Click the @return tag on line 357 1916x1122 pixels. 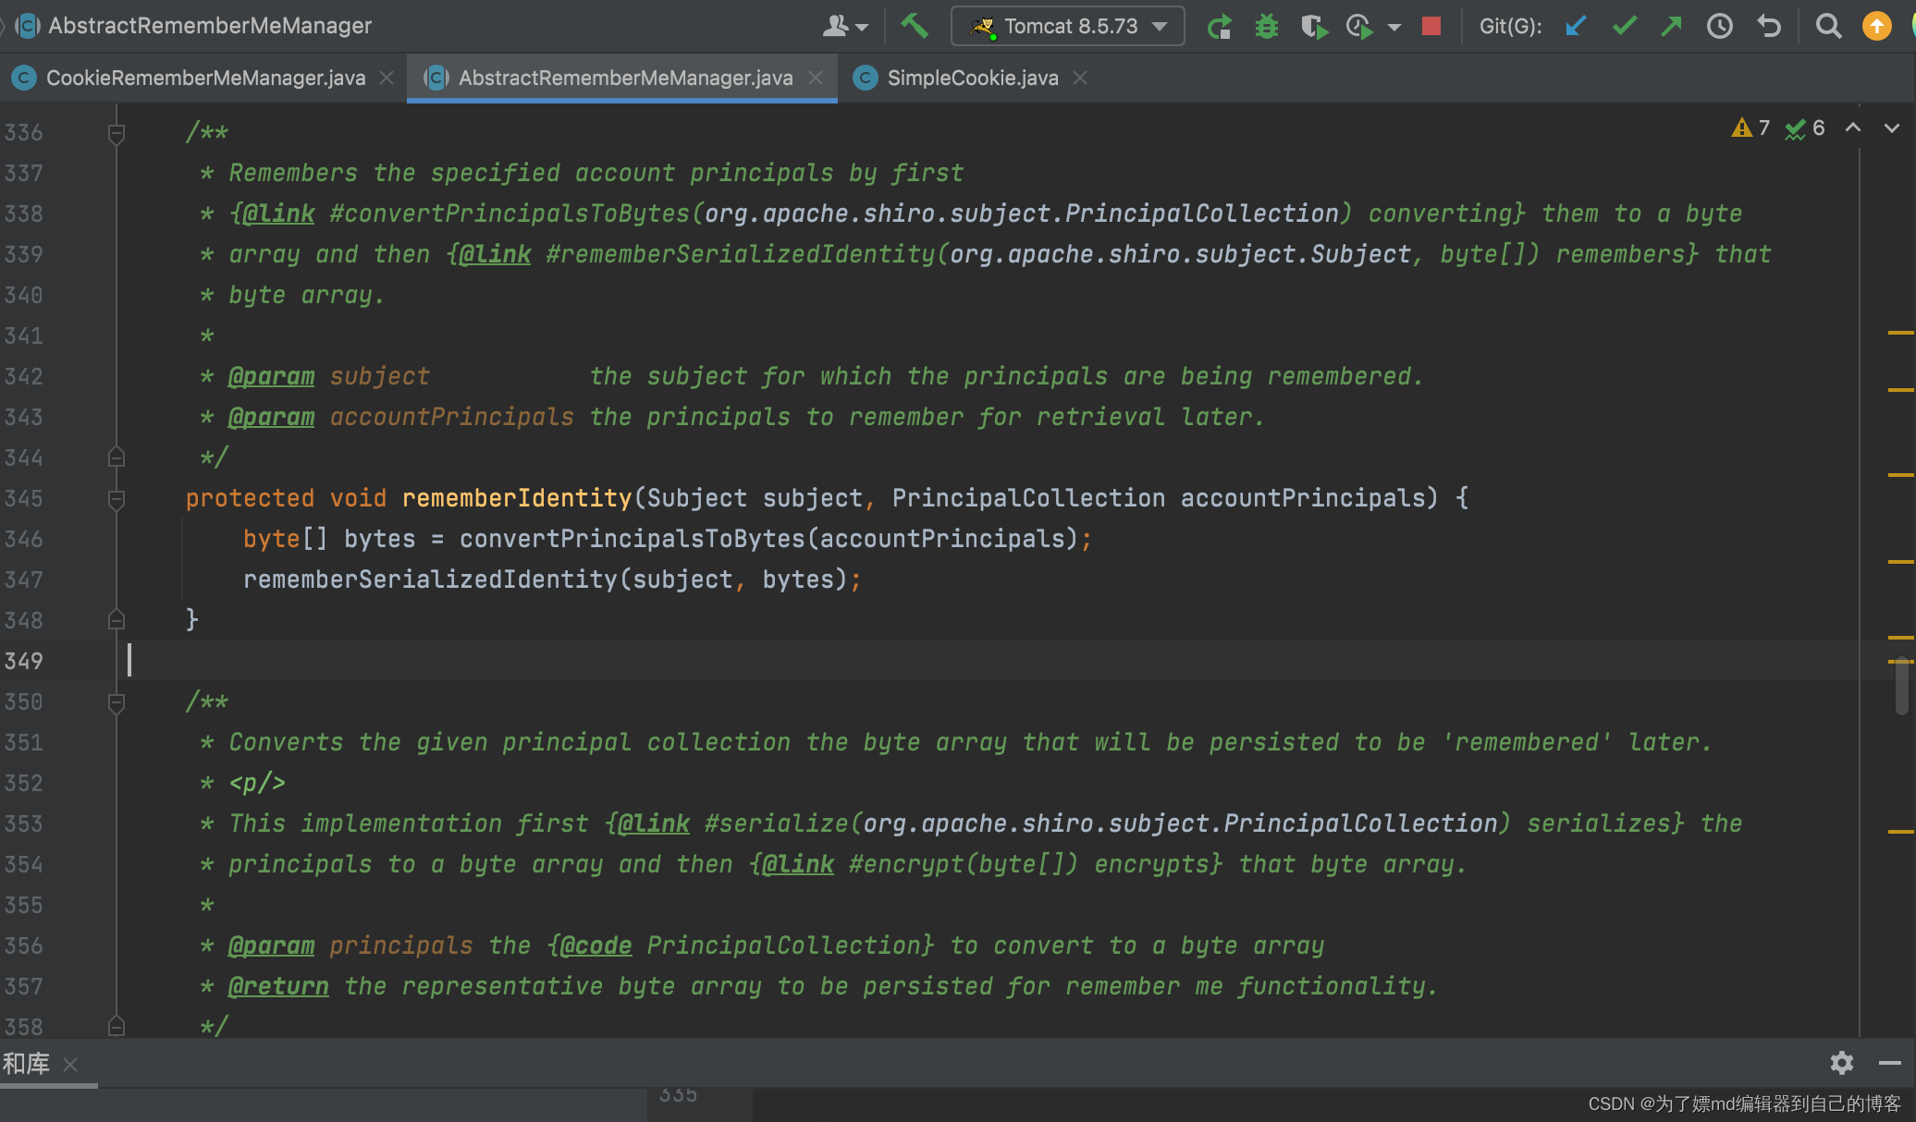point(278,986)
